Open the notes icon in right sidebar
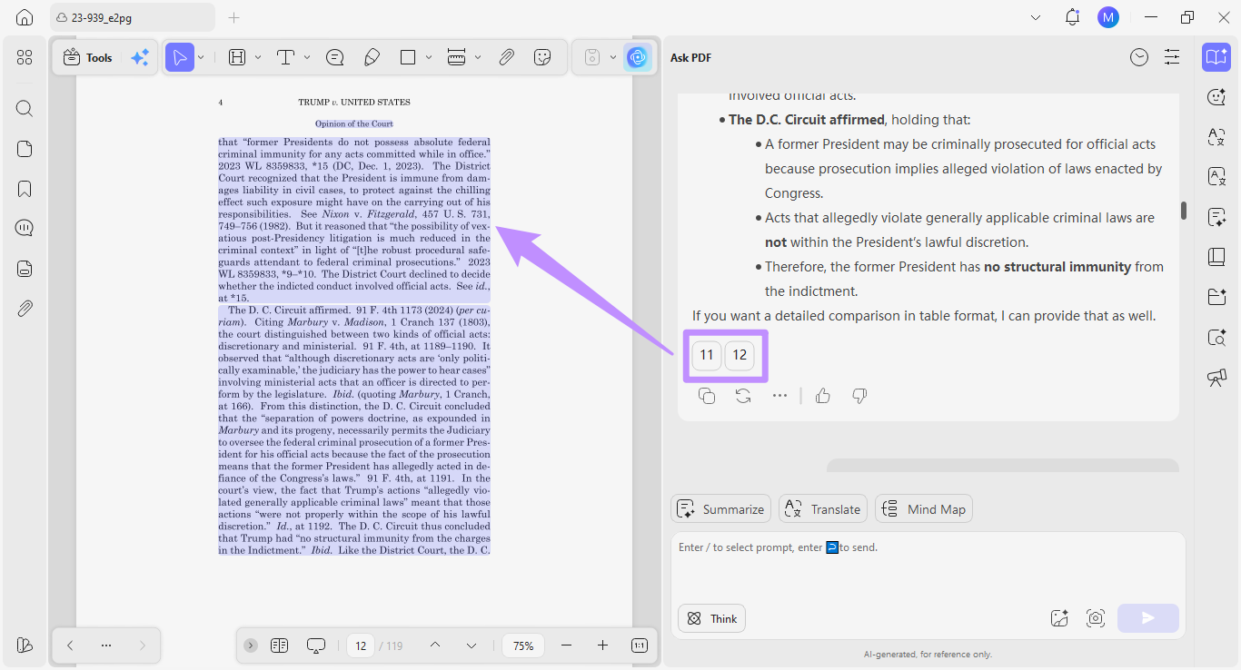This screenshot has height=670, width=1241. 1216,217
